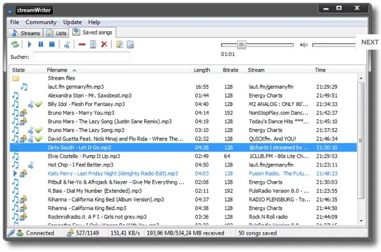
Task: Click scissors icon on Hot Chip row
Action: click(x=31, y=165)
